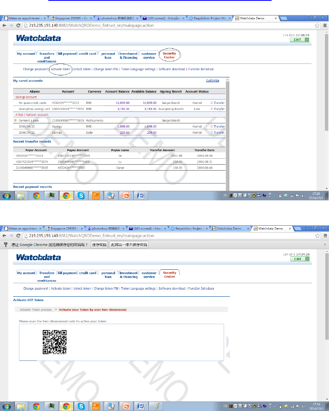Viewport: 329px width, 411px height.
Task: Open My account on the accounts page
Action: (x=26, y=54)
